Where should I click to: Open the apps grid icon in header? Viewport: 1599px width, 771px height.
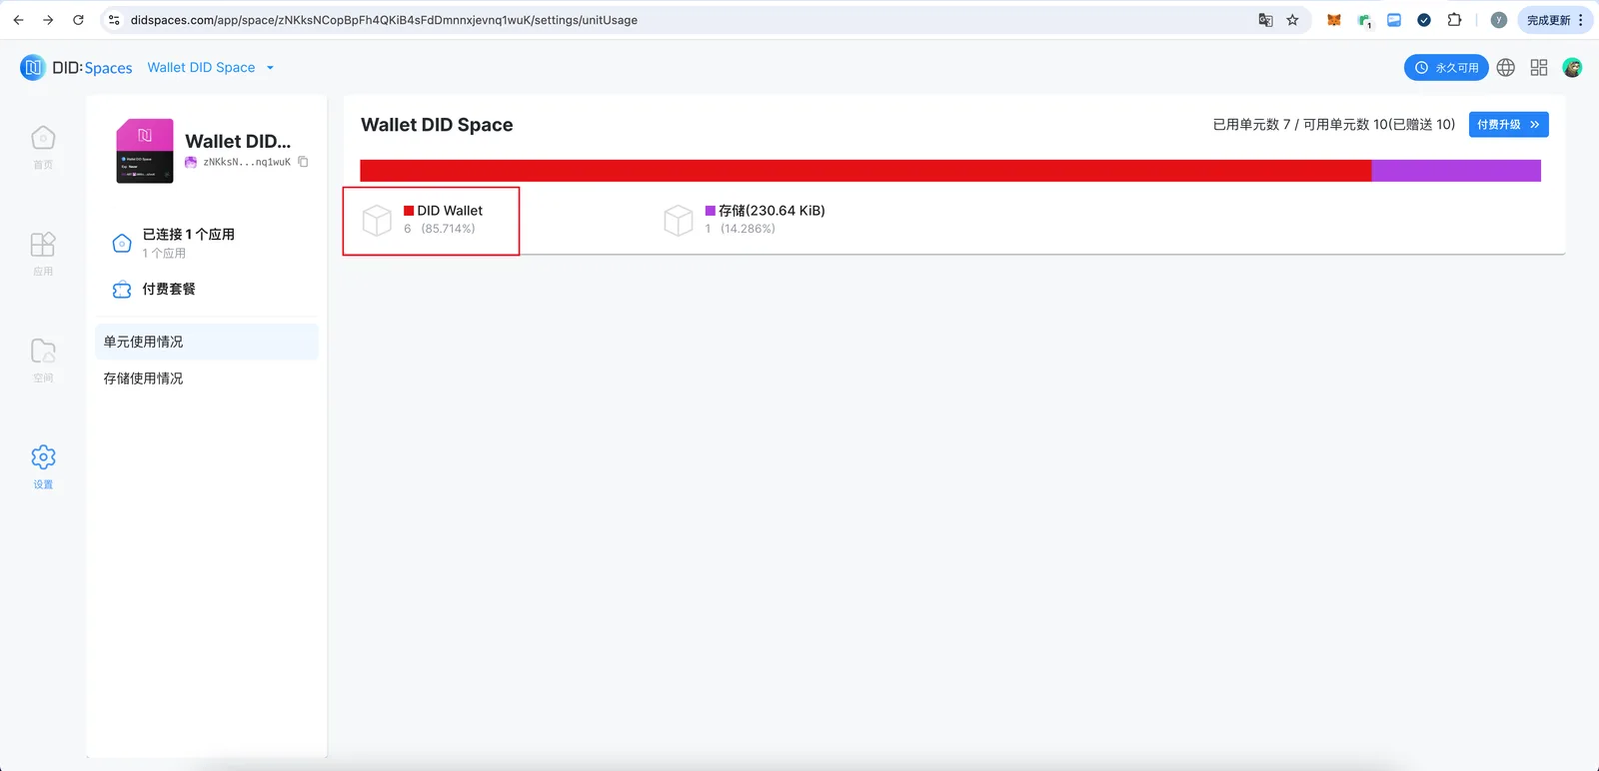pyautogui.click(x=1539, y=68)
